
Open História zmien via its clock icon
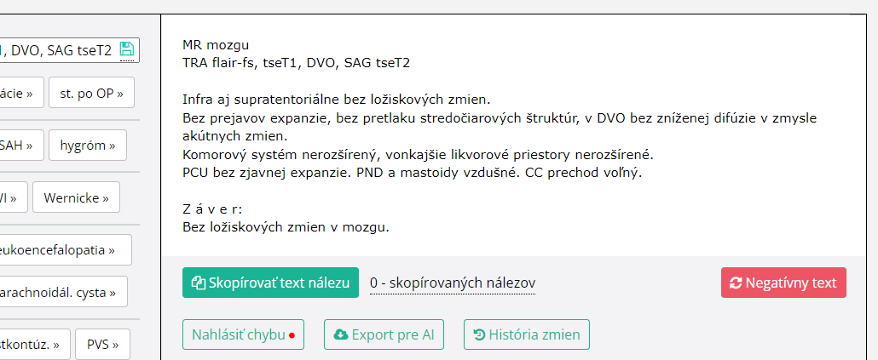(x=480, y=334)
